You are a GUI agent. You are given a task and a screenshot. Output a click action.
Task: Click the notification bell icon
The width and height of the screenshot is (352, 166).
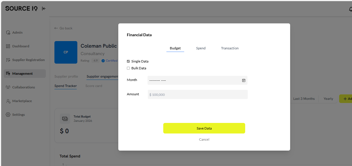tap(350, 9)
